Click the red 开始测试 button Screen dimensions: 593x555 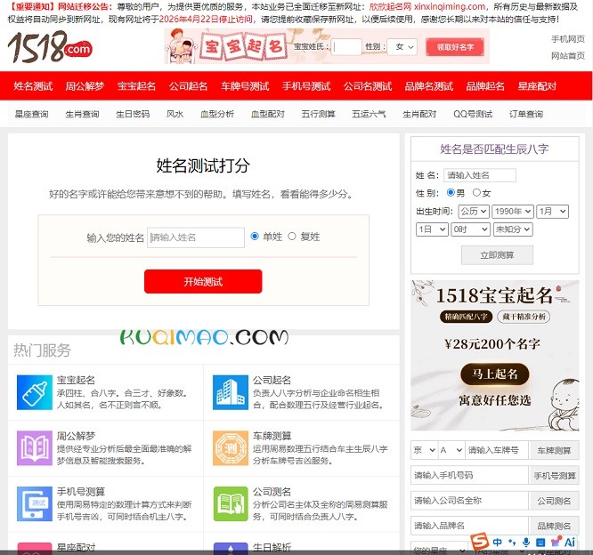pos(203,281)
